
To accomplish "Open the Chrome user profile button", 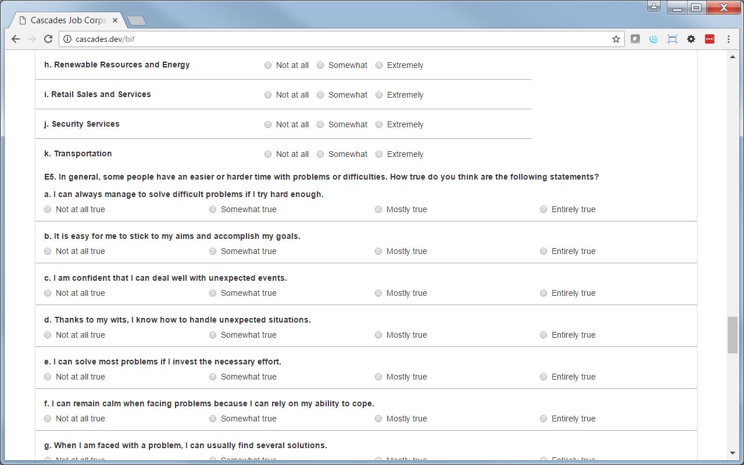I will point(654,6).
